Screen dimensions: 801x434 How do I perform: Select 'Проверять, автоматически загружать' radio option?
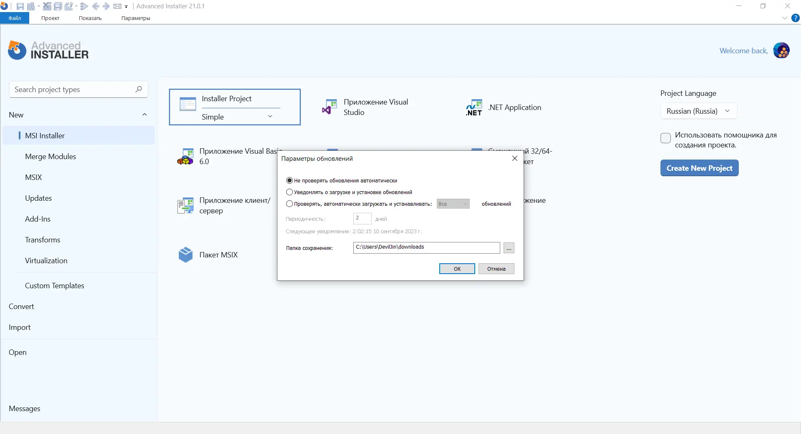click(x=290, y=204)
